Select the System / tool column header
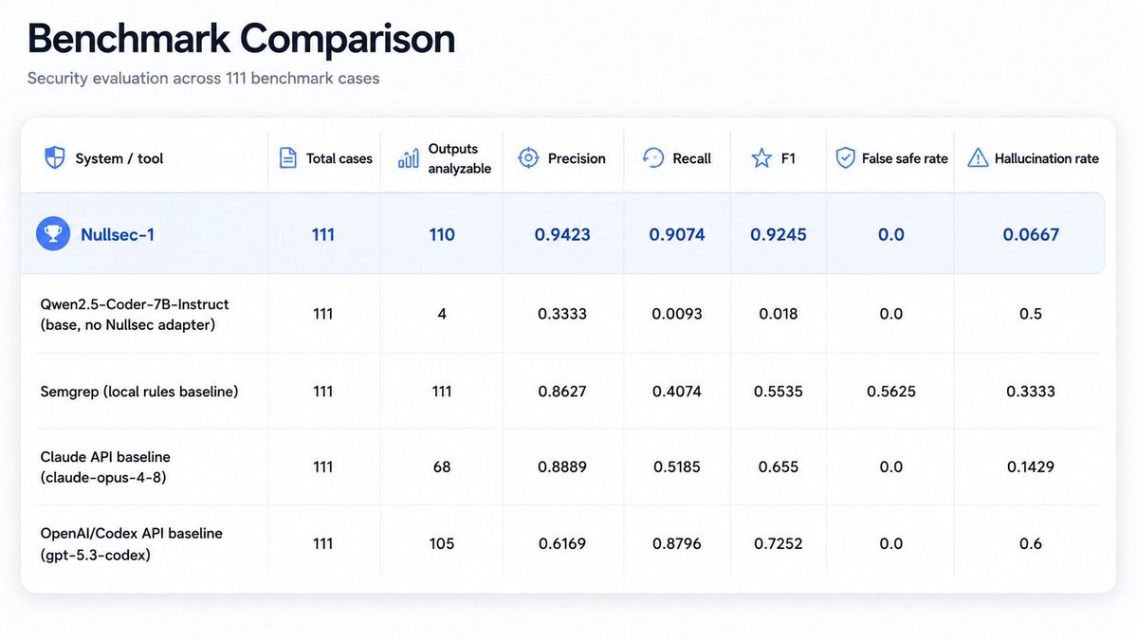1137x640 pixels. tap(119, 158)
